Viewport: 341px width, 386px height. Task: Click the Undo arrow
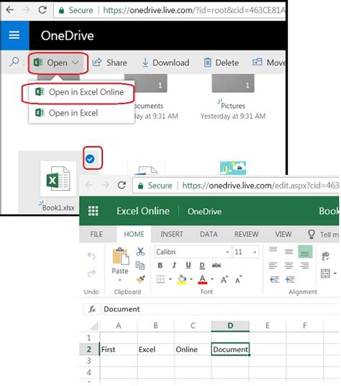pyautogui.click(x=91, y=256)
